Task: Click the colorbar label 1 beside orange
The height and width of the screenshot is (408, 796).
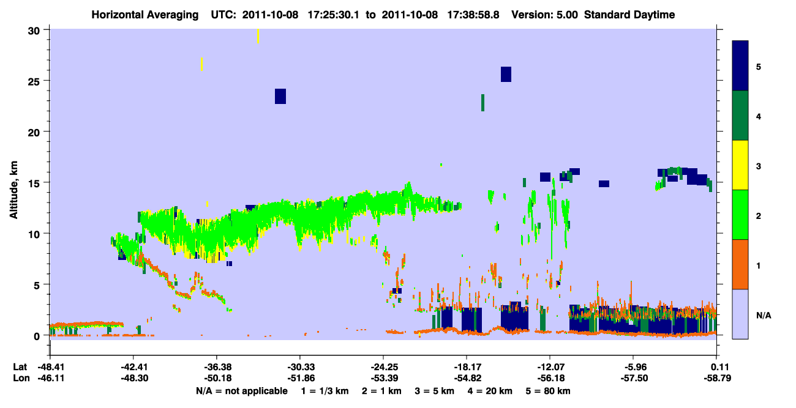Action: [759, 265]
